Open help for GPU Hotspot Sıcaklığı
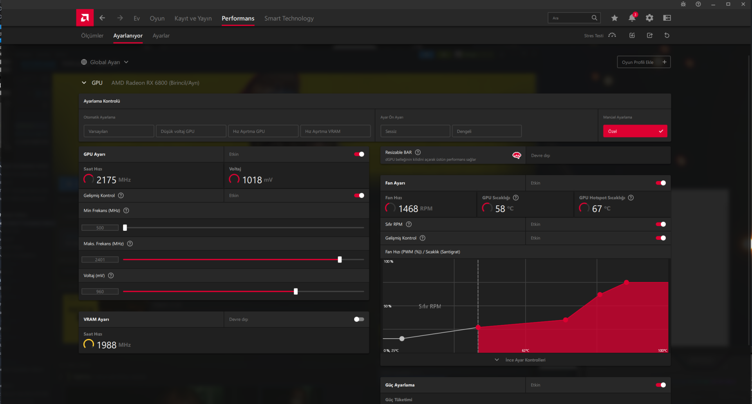Screen dimensions: 752x404 (x=631, y=197)
